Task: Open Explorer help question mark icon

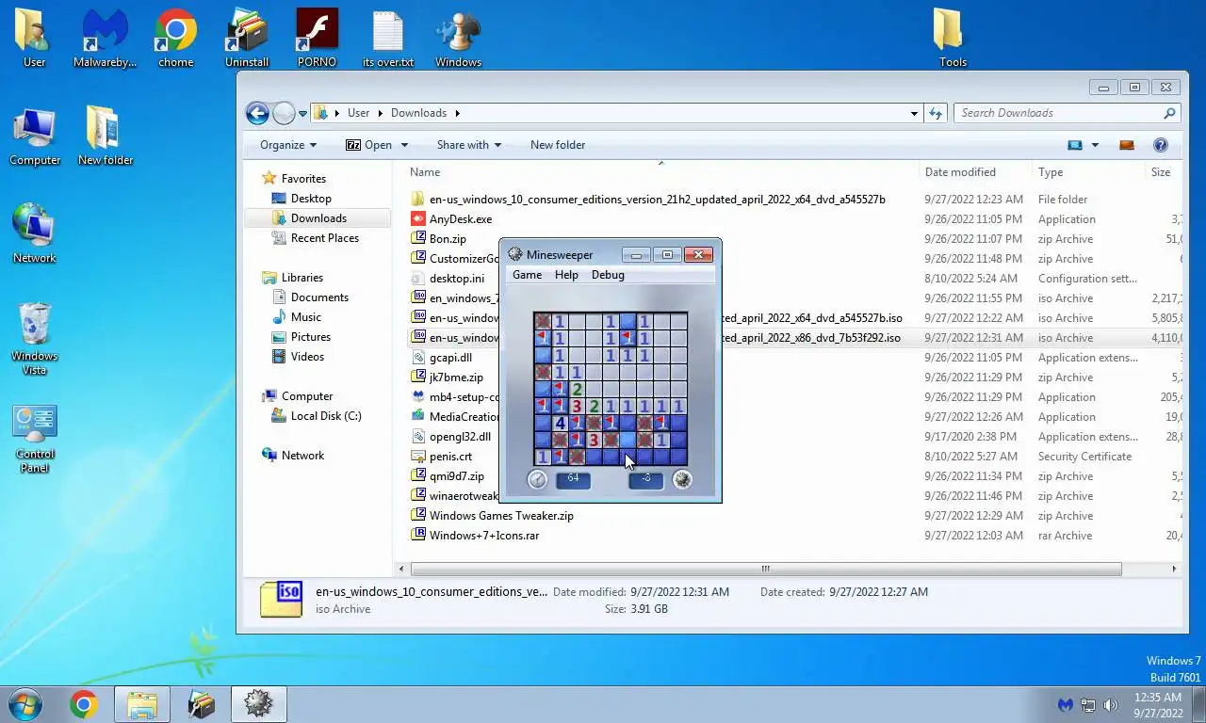Action: [x=1161, y=145]
